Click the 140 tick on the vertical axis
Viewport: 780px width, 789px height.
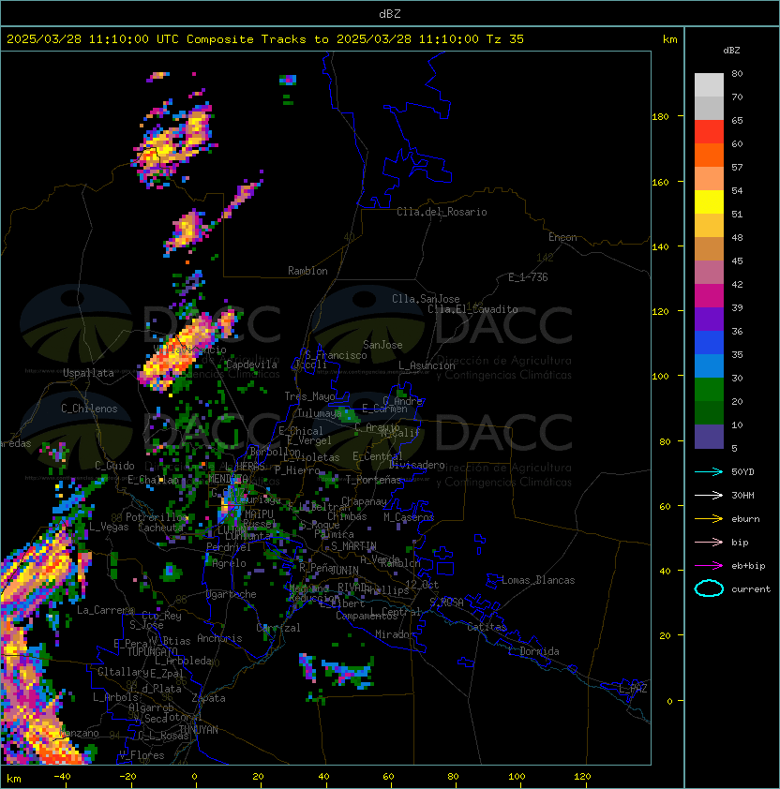point(660,247)
